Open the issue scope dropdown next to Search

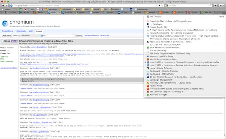[x=31, y=36]
